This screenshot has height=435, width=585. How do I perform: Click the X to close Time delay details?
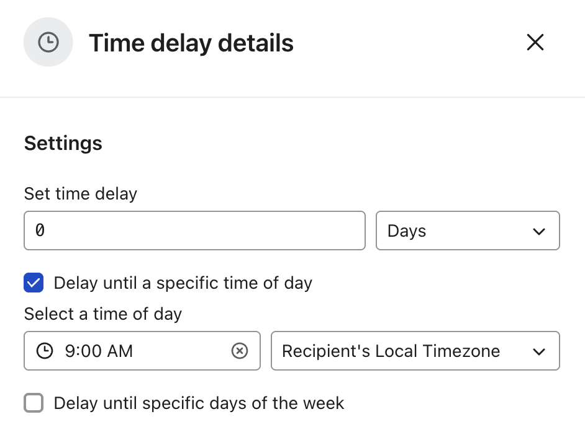535,42
